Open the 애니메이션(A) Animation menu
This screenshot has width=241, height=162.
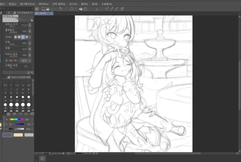[x=28, y=4]
